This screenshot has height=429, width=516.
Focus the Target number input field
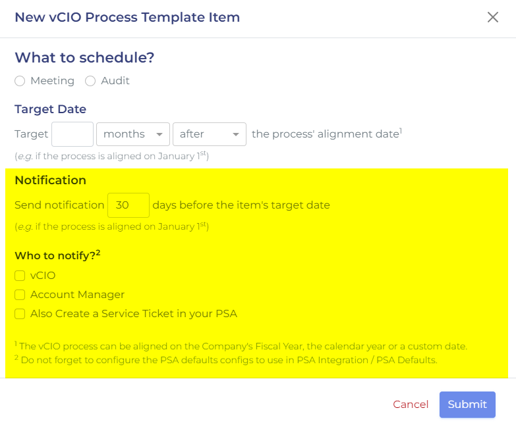tap(72, 134)
